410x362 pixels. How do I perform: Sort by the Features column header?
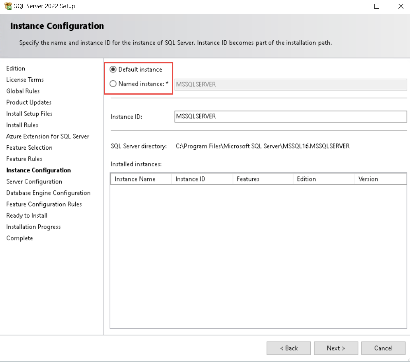[x=263, y=179]
